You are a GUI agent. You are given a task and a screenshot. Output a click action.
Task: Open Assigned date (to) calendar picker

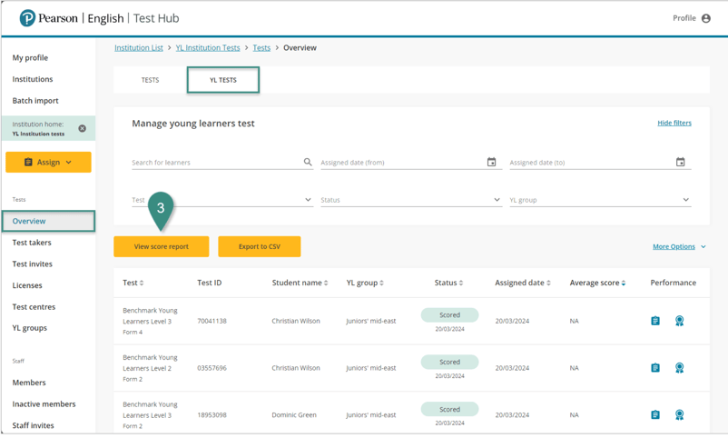(680, 163)
